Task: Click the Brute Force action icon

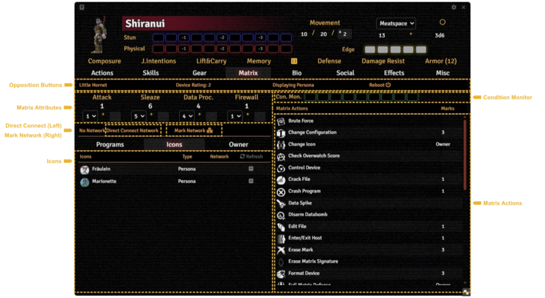Action: [281, 120]
